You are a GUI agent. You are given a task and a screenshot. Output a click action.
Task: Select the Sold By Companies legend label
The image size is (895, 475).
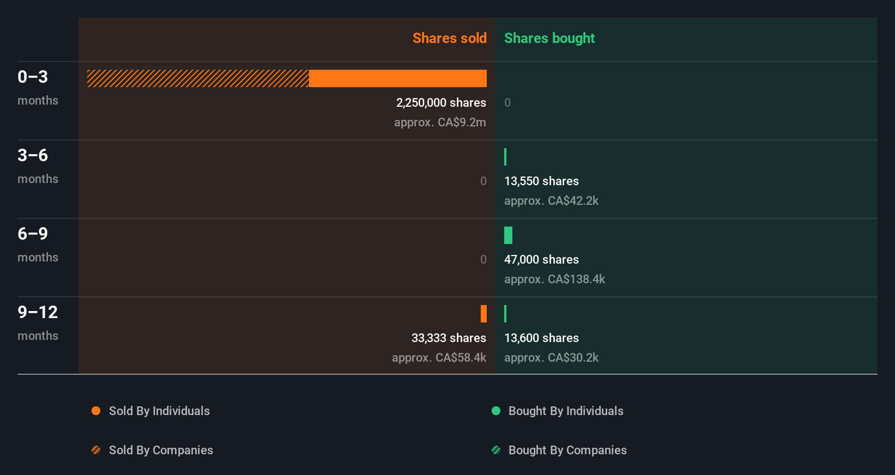tap(161, 450)
